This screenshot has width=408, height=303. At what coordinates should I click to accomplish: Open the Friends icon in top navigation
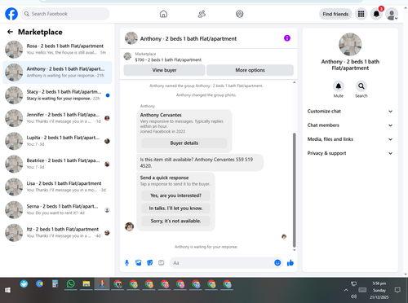202,14
